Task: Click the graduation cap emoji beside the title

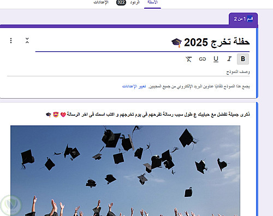Action: click(176, 43)
